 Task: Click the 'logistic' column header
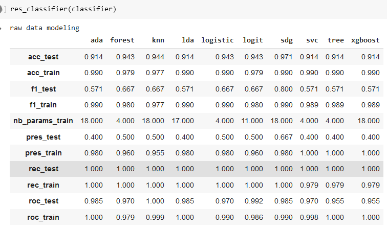[x=218, y=40]
